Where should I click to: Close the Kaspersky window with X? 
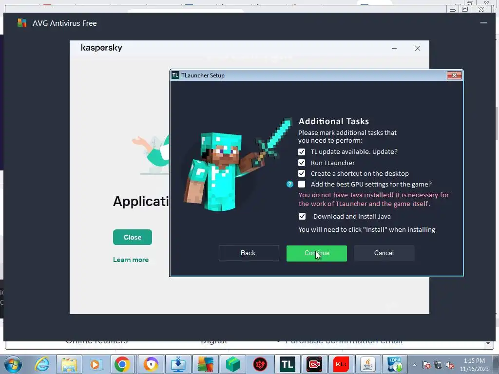click(418, 48)
